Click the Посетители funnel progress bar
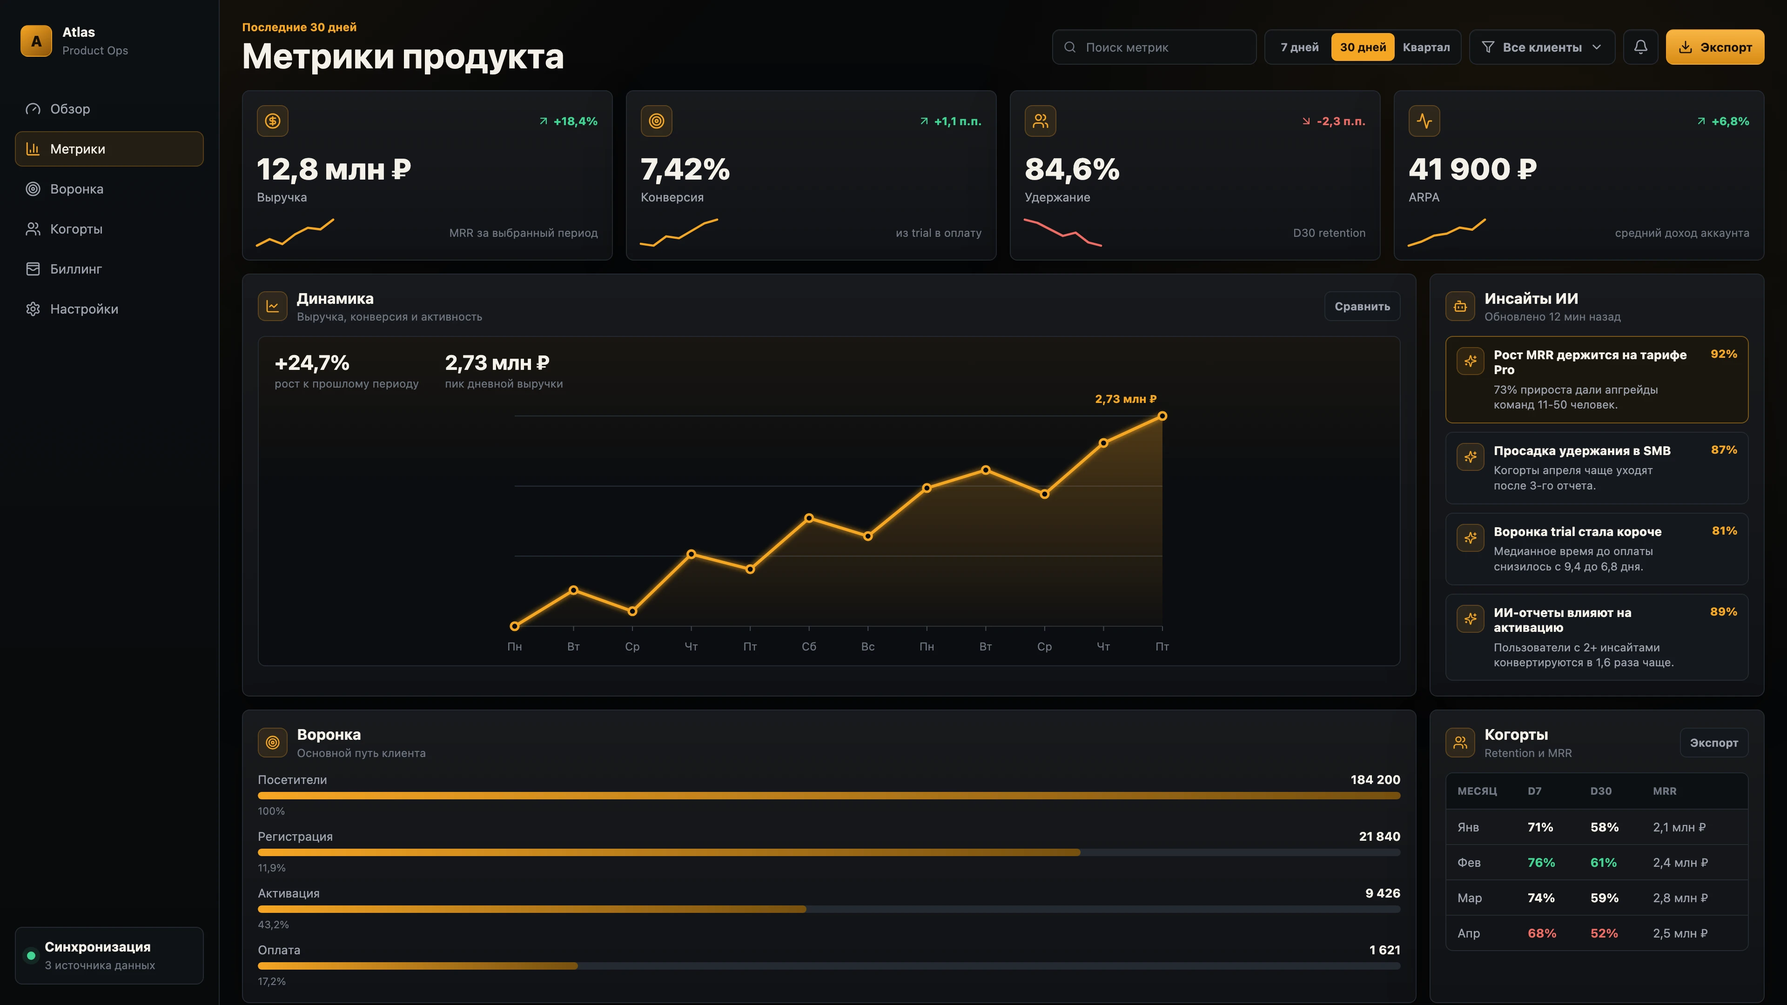 [829, 796]
